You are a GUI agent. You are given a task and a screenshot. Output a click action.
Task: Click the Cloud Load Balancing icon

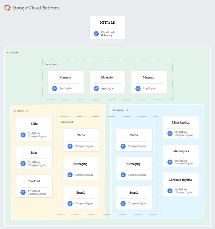pyautogui.click(x=96, y=34)
